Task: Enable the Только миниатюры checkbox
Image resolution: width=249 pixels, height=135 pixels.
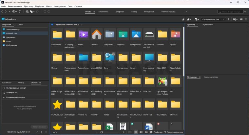Action: click(164, 132)
